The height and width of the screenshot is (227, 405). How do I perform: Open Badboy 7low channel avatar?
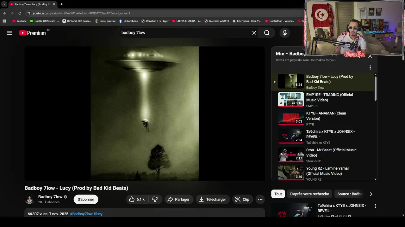point(30,199)
